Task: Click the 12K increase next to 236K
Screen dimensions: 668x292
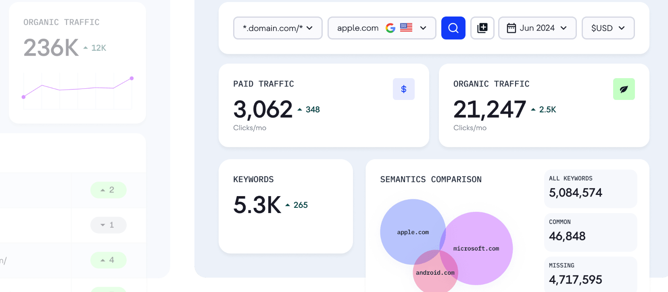Action: click(x=95, y=48)
